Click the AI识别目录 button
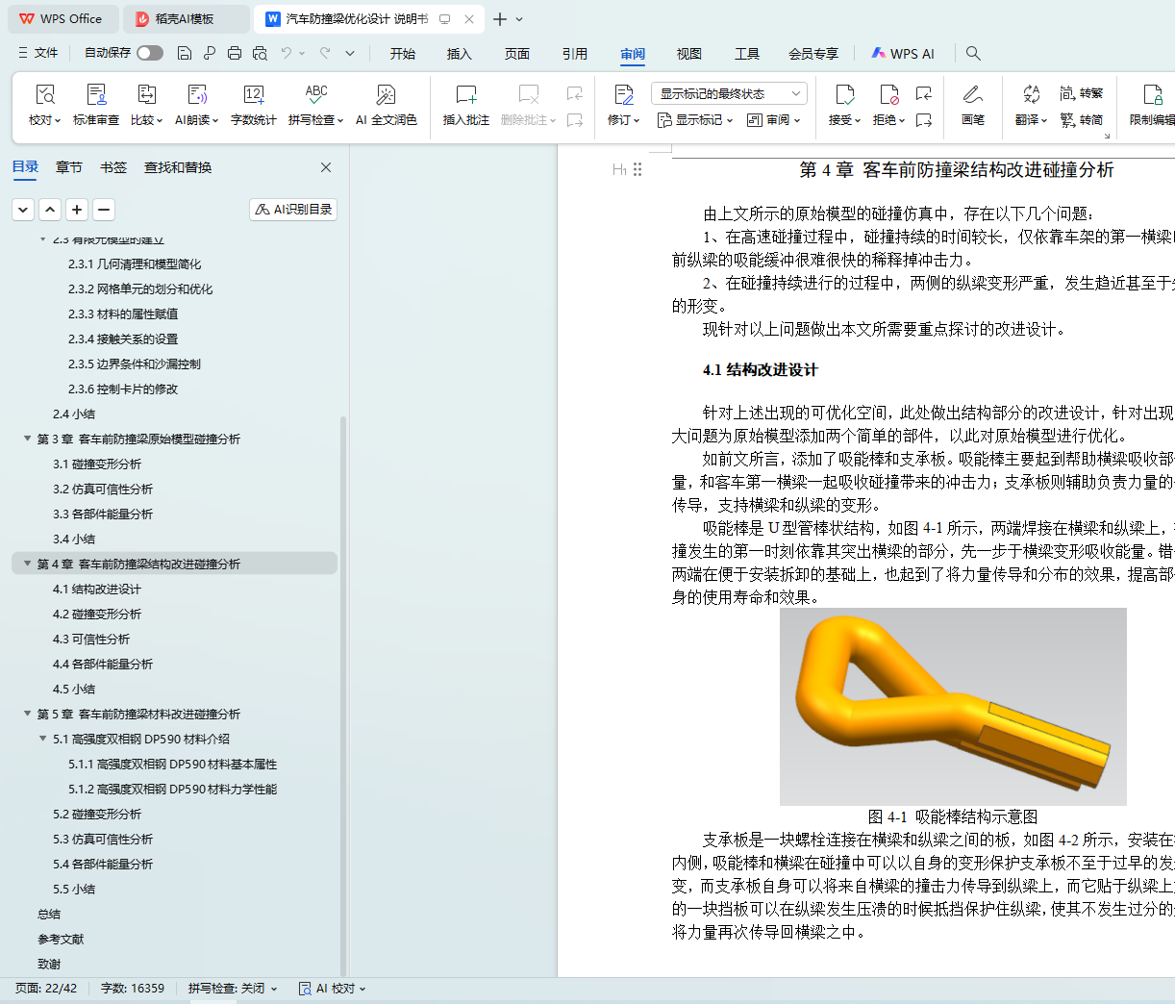This screenshot has height=1004, width=1175. pos(293,210)
